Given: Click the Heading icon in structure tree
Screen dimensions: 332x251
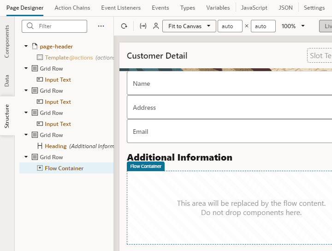Looking at the screenshot, I should pyautogui.click(x=40, y=146).
